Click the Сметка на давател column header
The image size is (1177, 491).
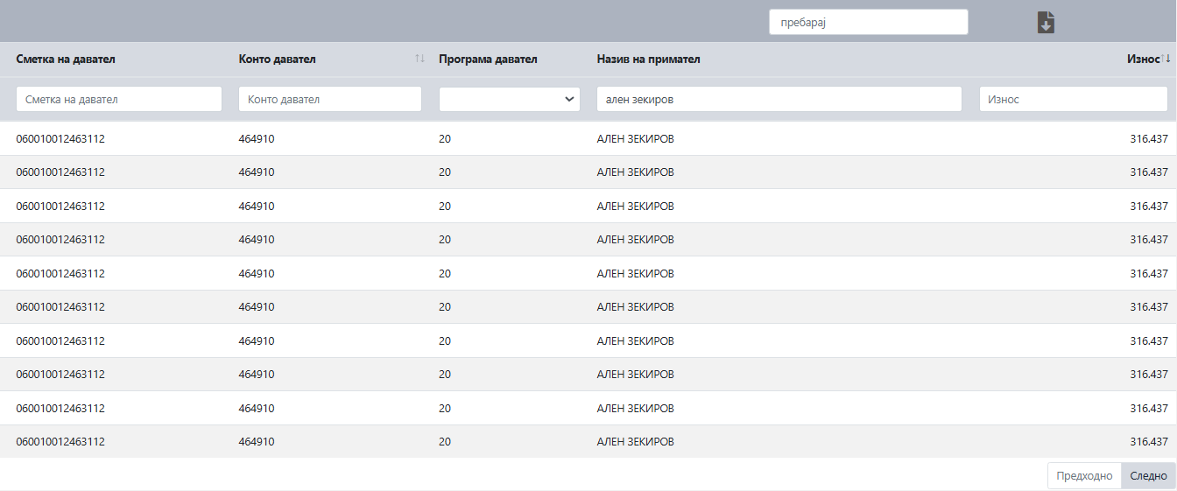click(x=66, y=60)
